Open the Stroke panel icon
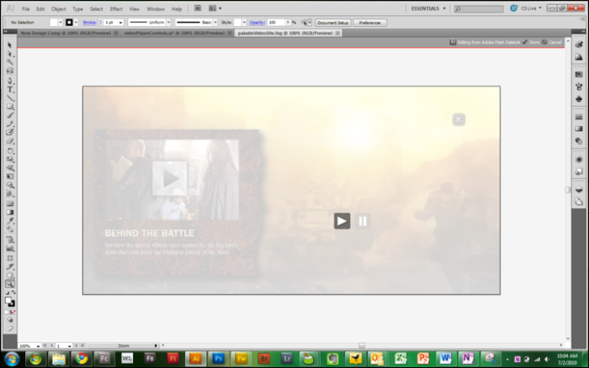The width and height of the screenshot is (589, 368). coord(579,117)
